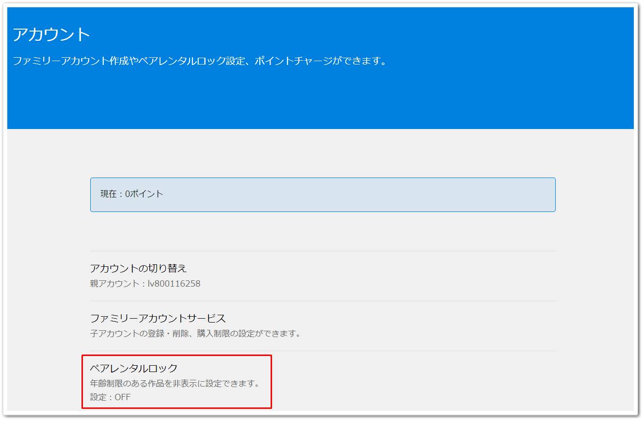
Task: Click the divider area above アカウントの切り替え
Action: [x=322, y=250]
